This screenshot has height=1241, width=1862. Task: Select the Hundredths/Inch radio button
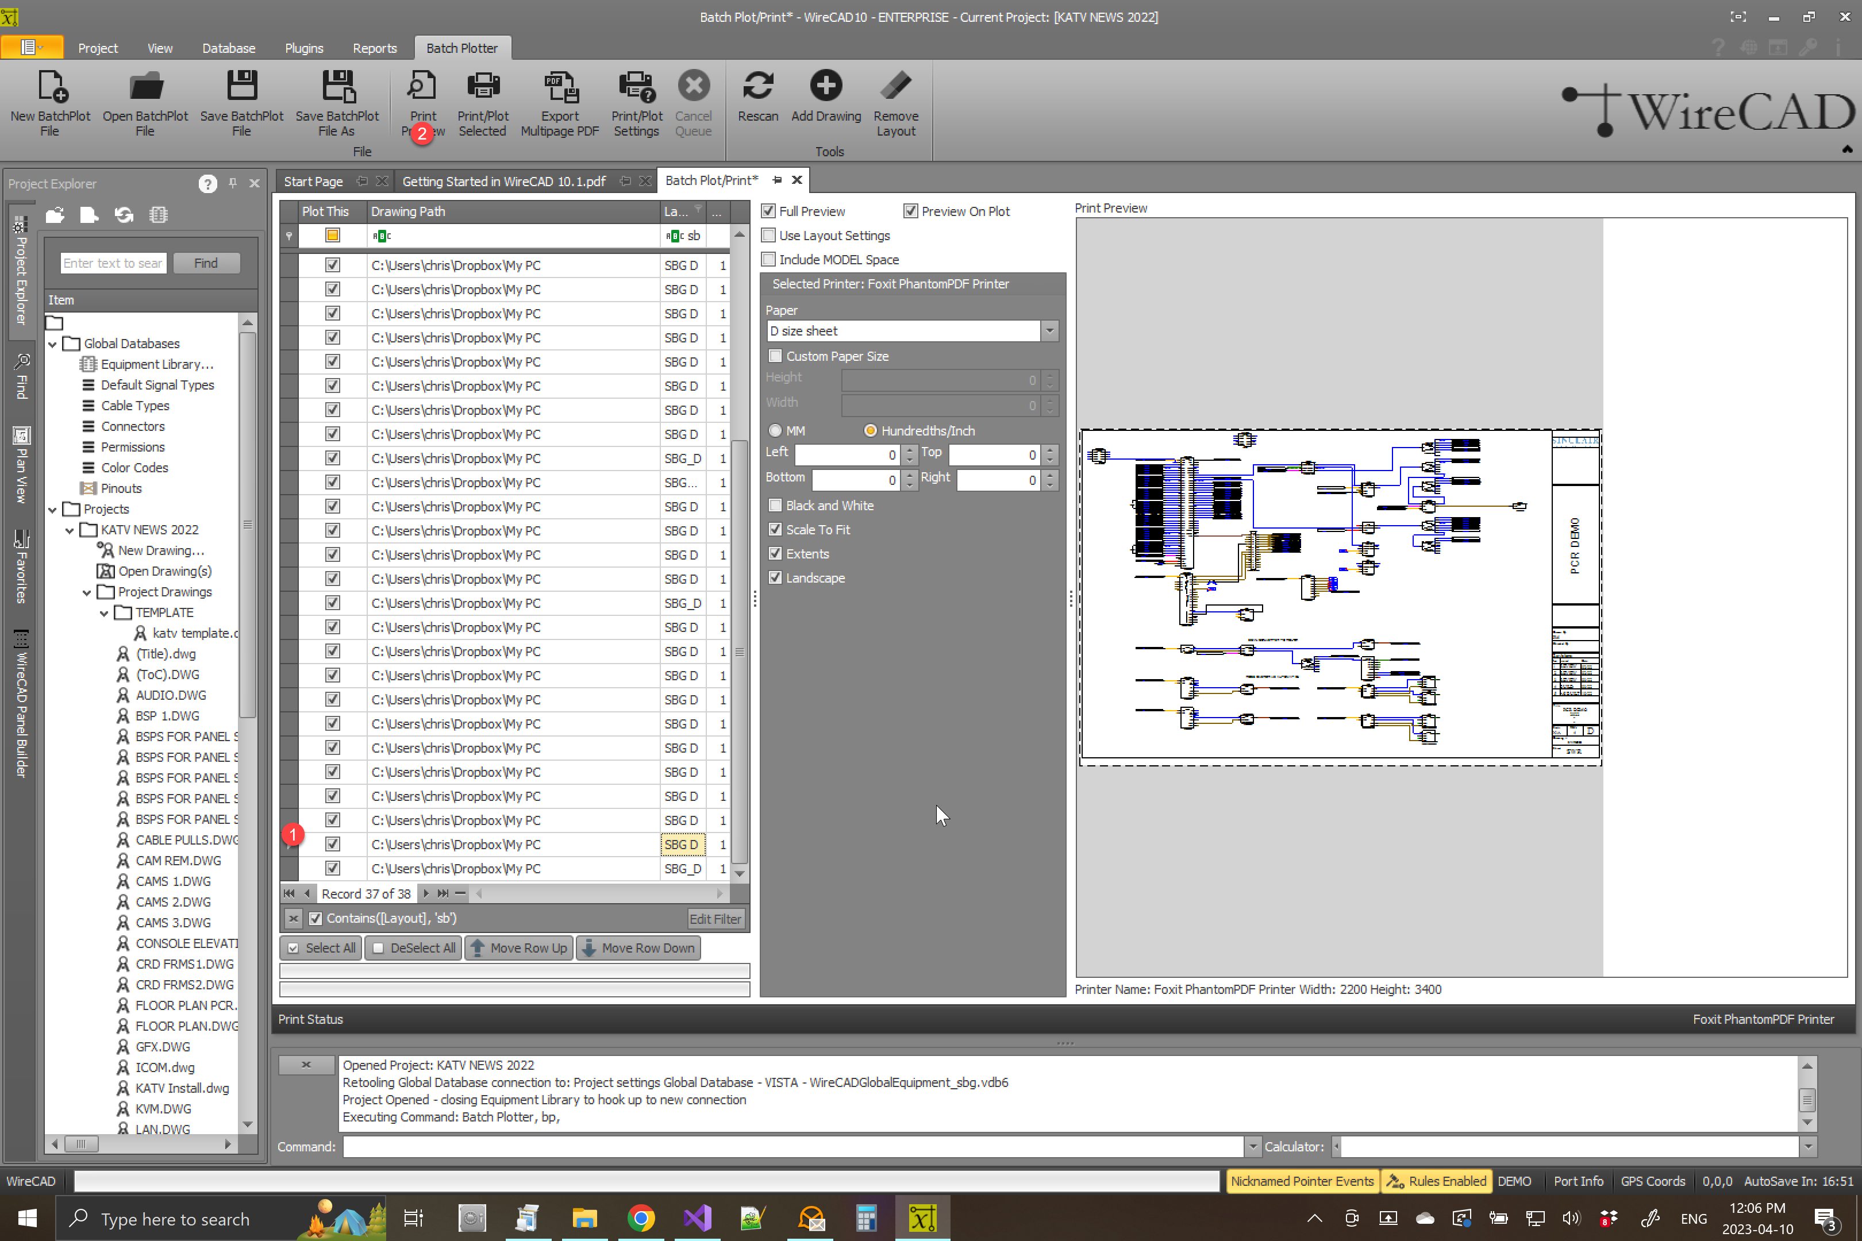(870, 430)
